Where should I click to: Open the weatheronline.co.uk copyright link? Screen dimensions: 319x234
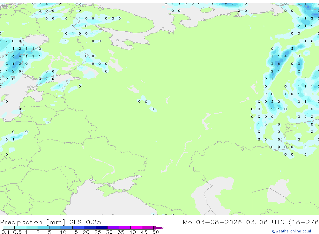click(x=292, y=231)
